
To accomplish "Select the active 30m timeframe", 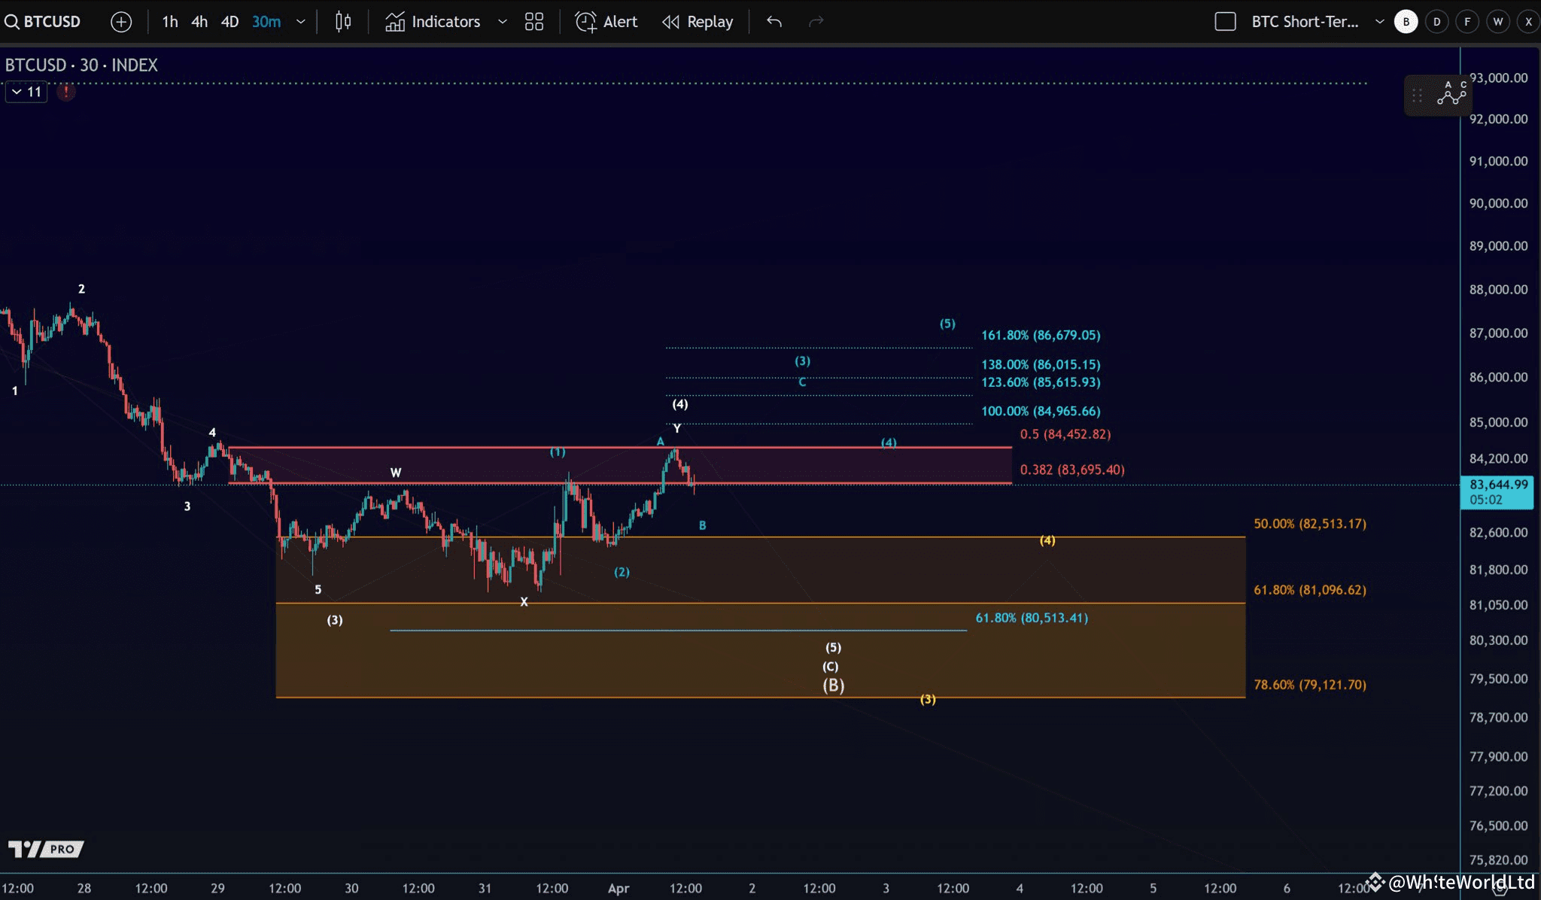I will click(266, 22).
